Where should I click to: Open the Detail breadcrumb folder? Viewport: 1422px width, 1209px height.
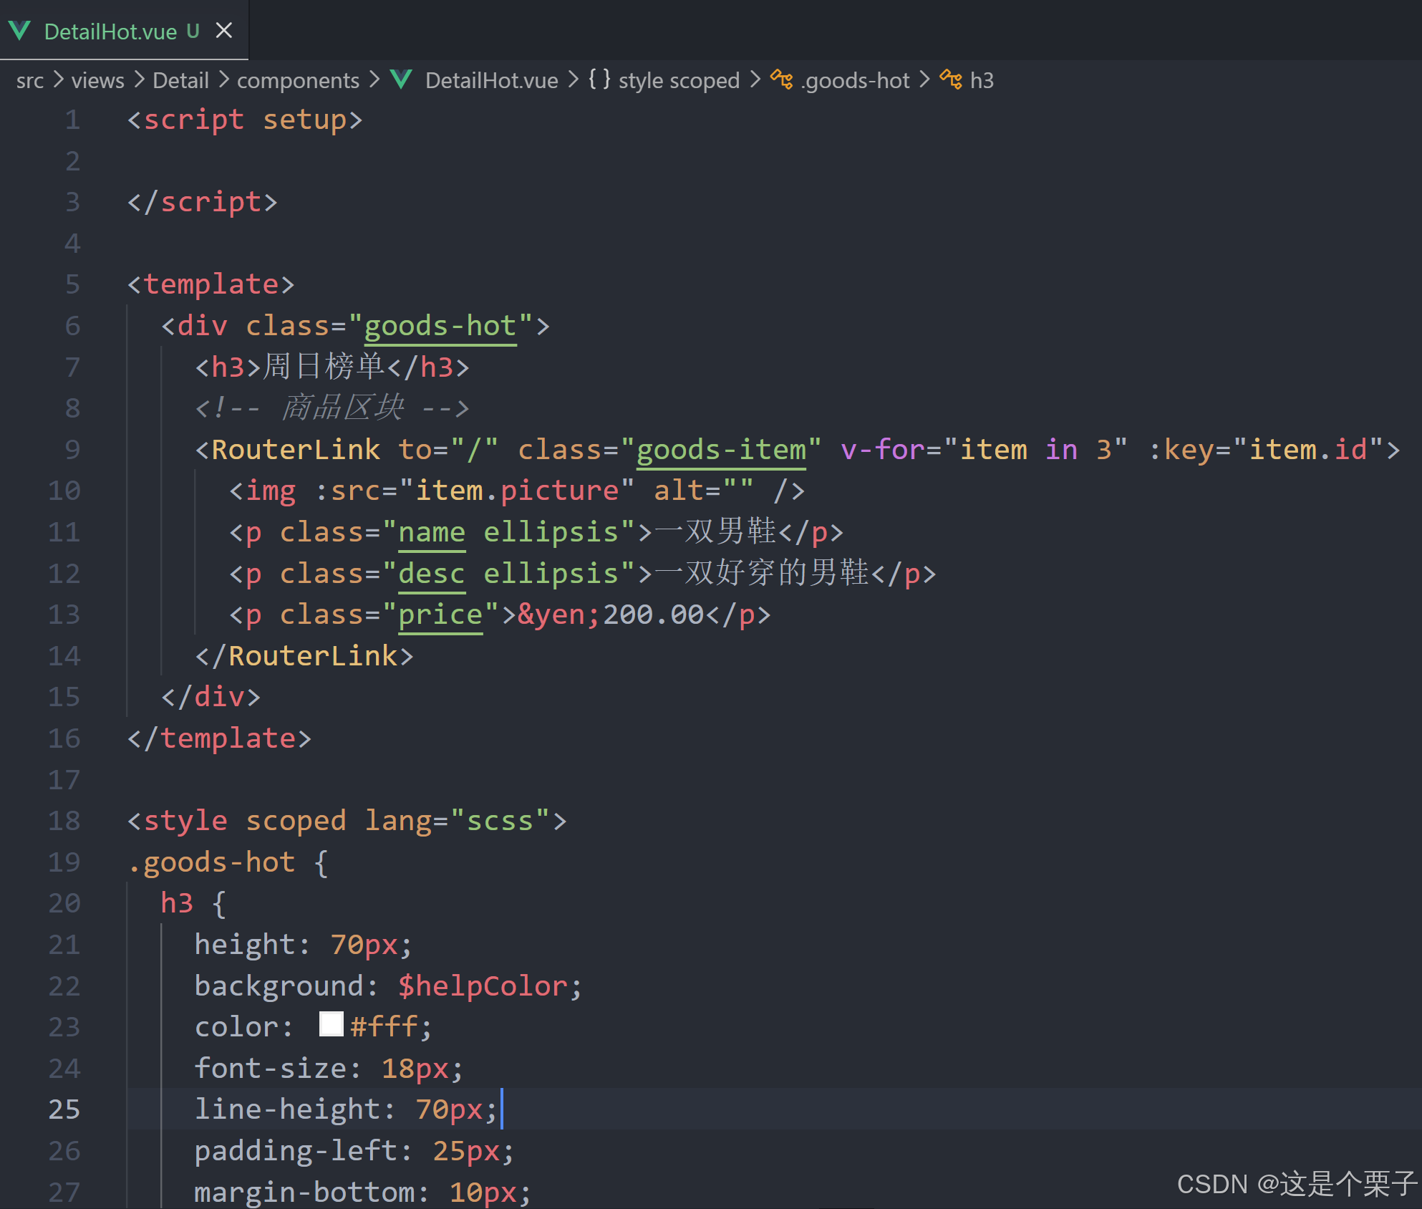pos(180,80)
